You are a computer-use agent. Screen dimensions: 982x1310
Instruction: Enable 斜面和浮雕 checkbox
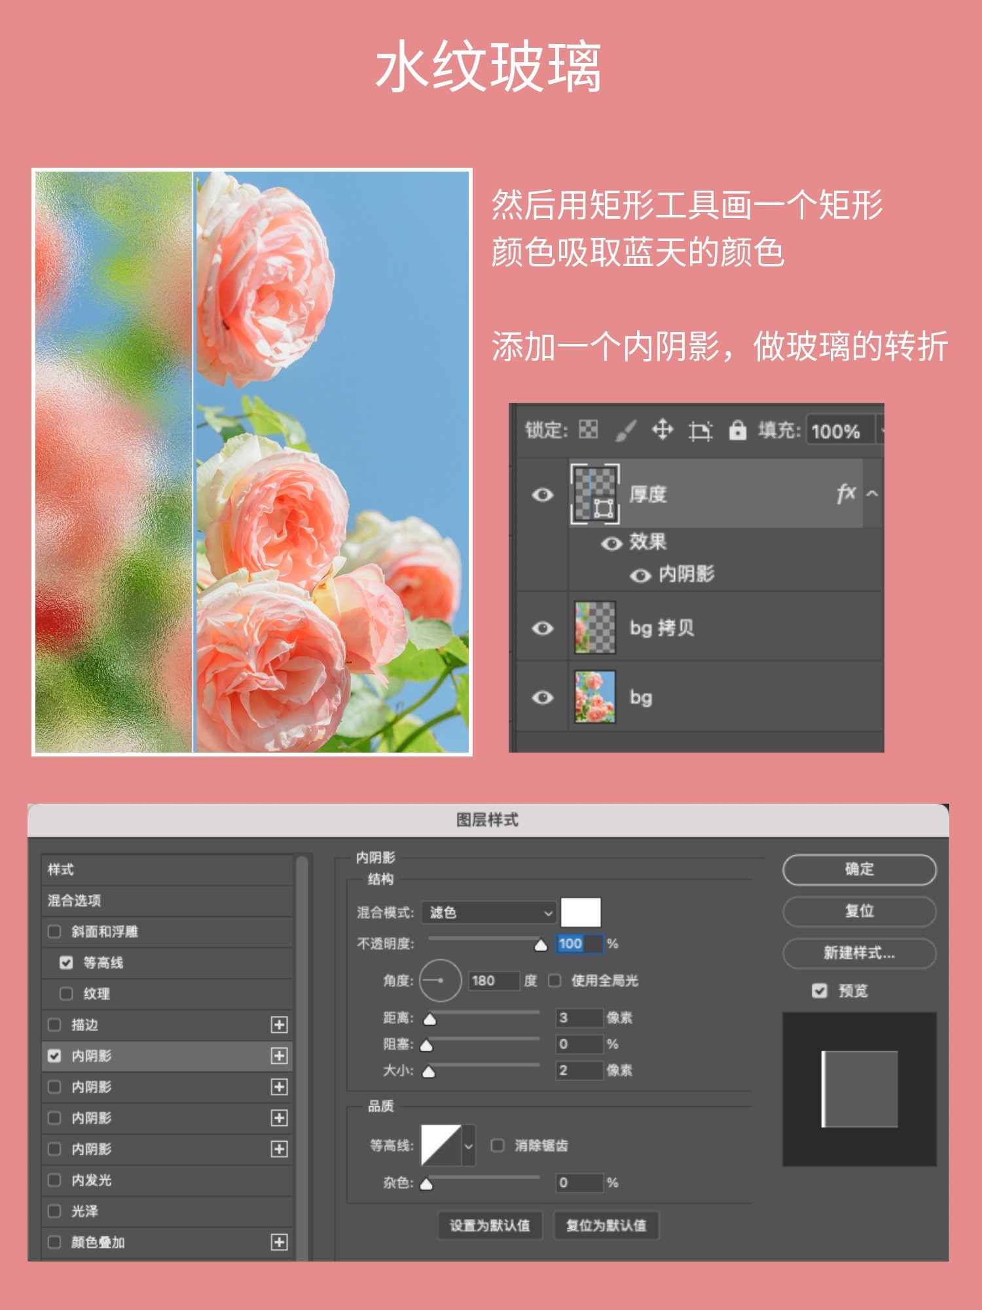pos(54,931)
